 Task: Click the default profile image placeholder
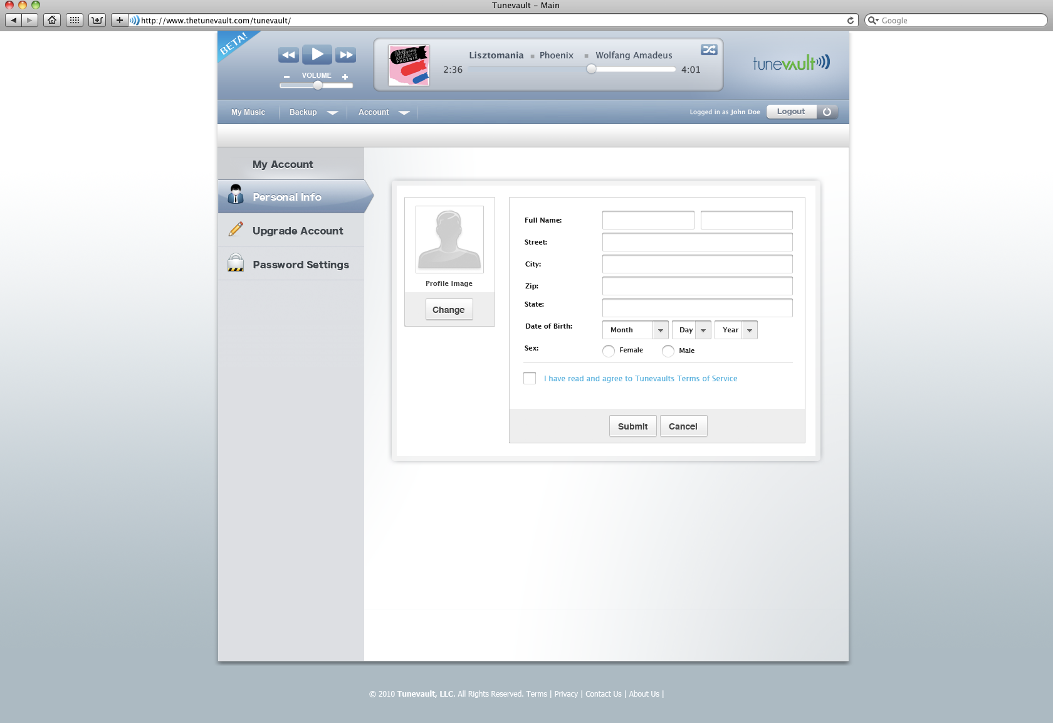click(x=449, y=240)
